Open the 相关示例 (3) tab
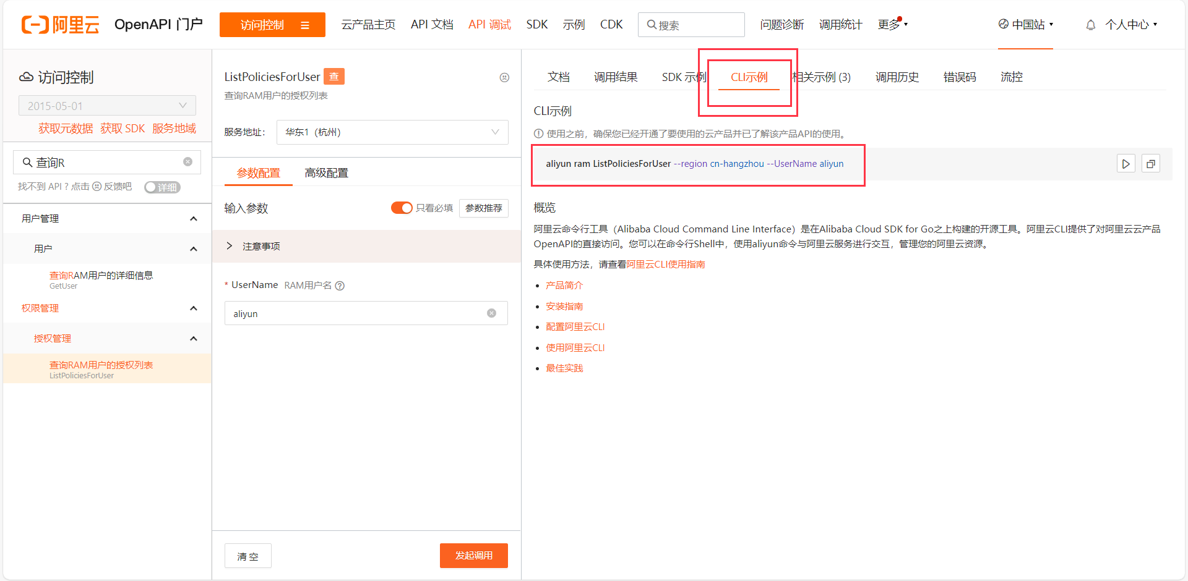1188x581 pixels. [822, 77]
